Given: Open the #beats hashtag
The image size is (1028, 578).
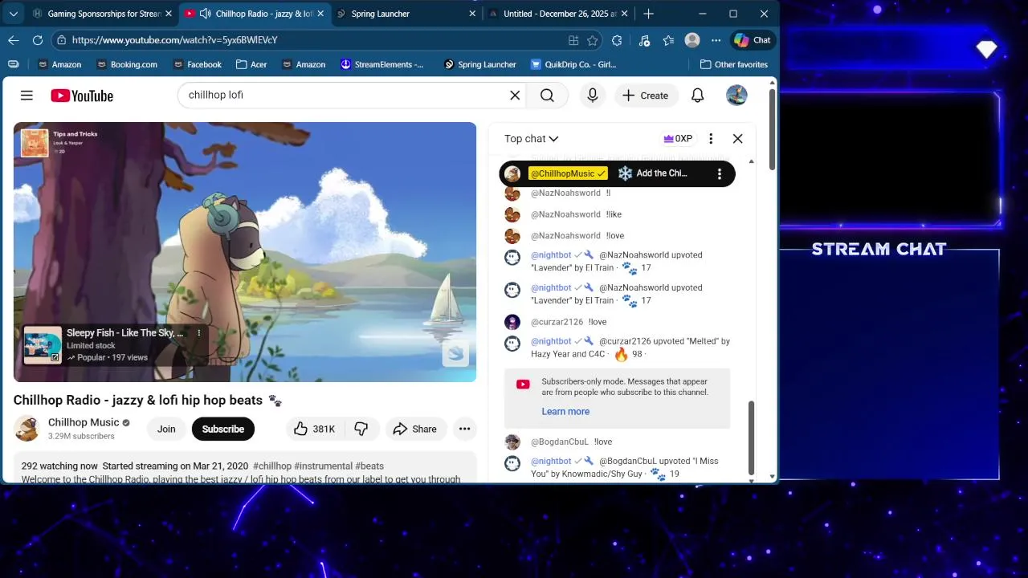Looking at the screenshot, I should tap(369, 466).
